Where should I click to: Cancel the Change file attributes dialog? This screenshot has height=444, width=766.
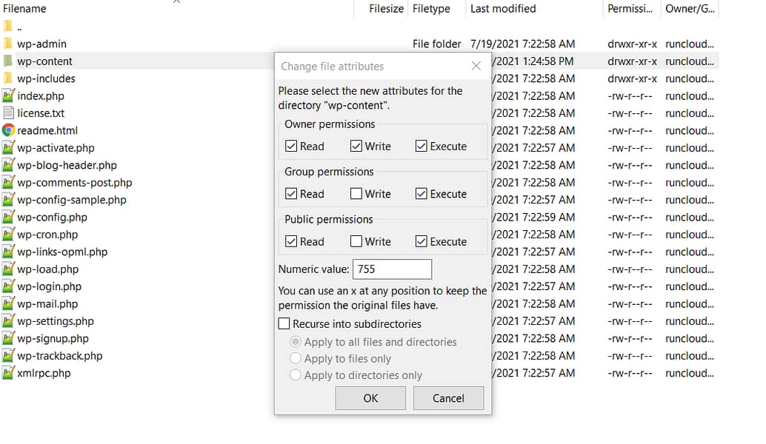click(x=448, y=398)
